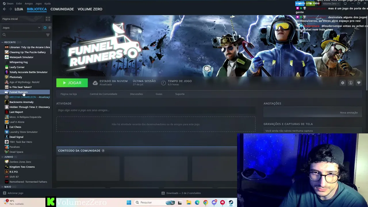Click Nova anotação button
Viewport: 368px width, 207px height.
click(349, 113)
